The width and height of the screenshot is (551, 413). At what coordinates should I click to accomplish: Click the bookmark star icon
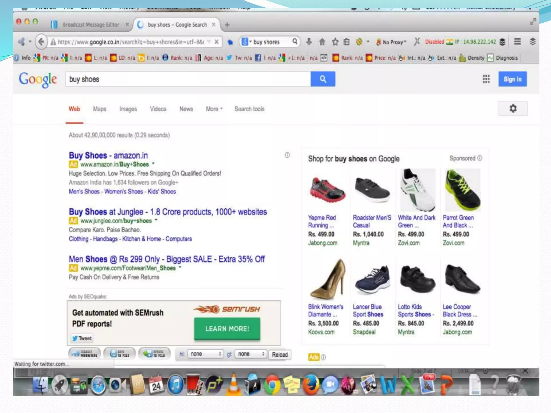tap(335, 42)
